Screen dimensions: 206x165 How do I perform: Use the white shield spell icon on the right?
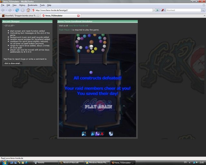(111, 134)
